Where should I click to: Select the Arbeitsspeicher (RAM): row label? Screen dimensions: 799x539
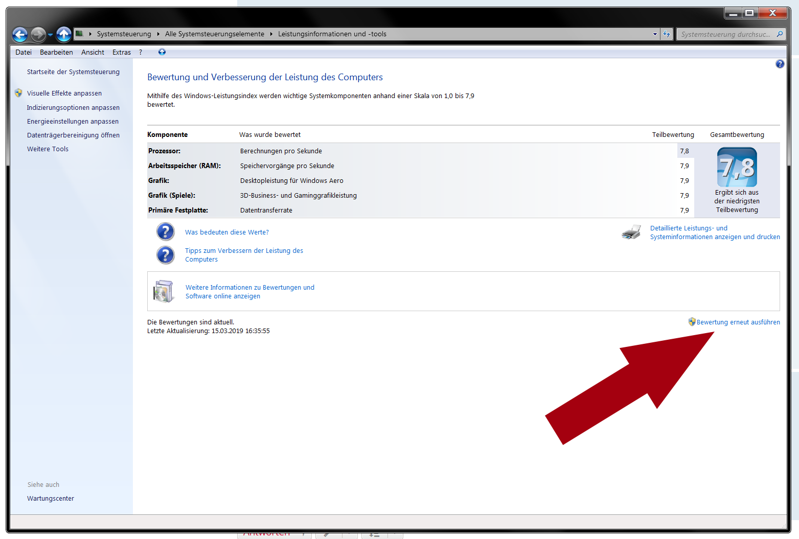pos(185,166)
